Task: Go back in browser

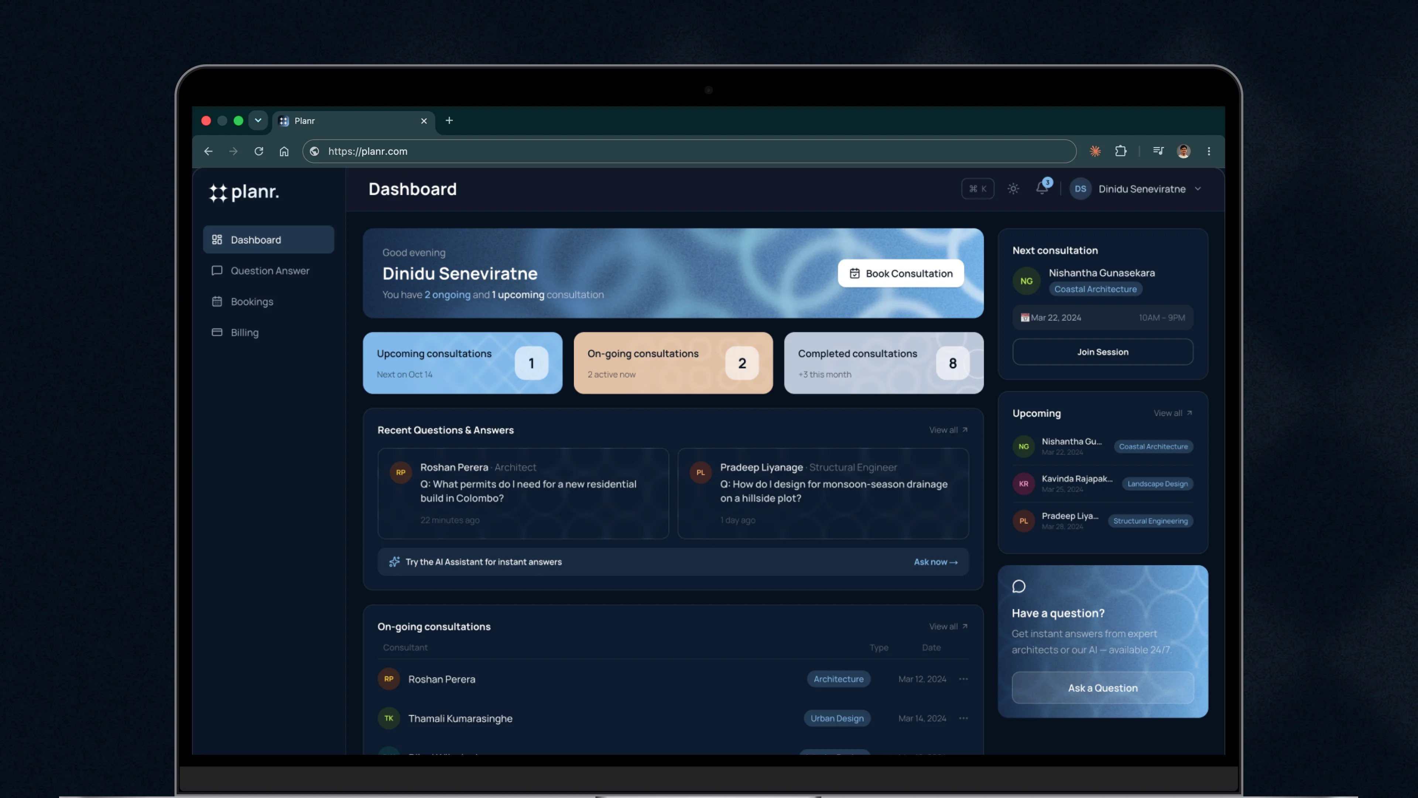Action: (x=208, y=151)
